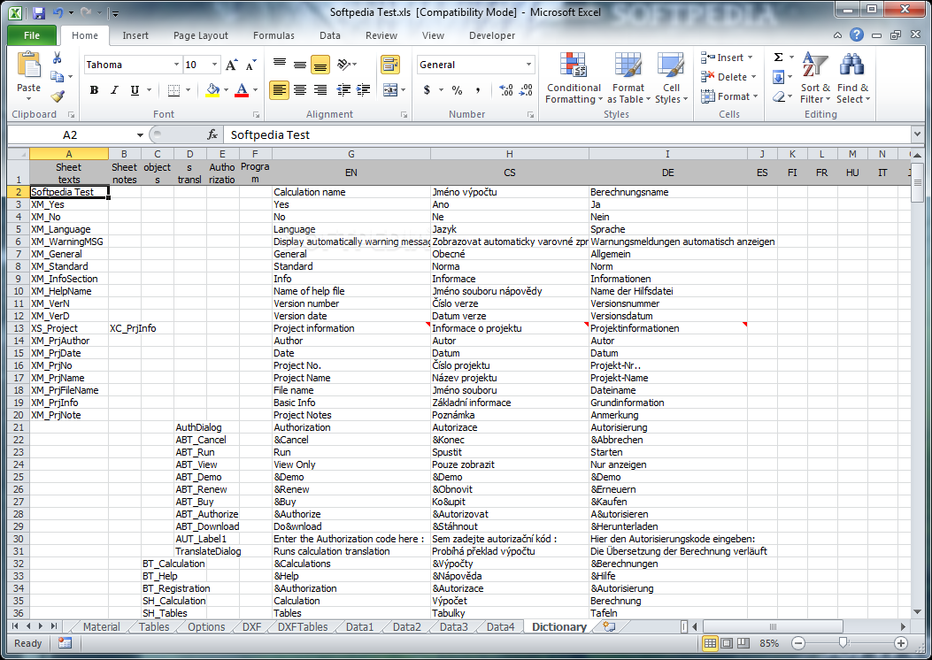
Task: Select the DXFTables sheet tab
Action: click(303, 626)
